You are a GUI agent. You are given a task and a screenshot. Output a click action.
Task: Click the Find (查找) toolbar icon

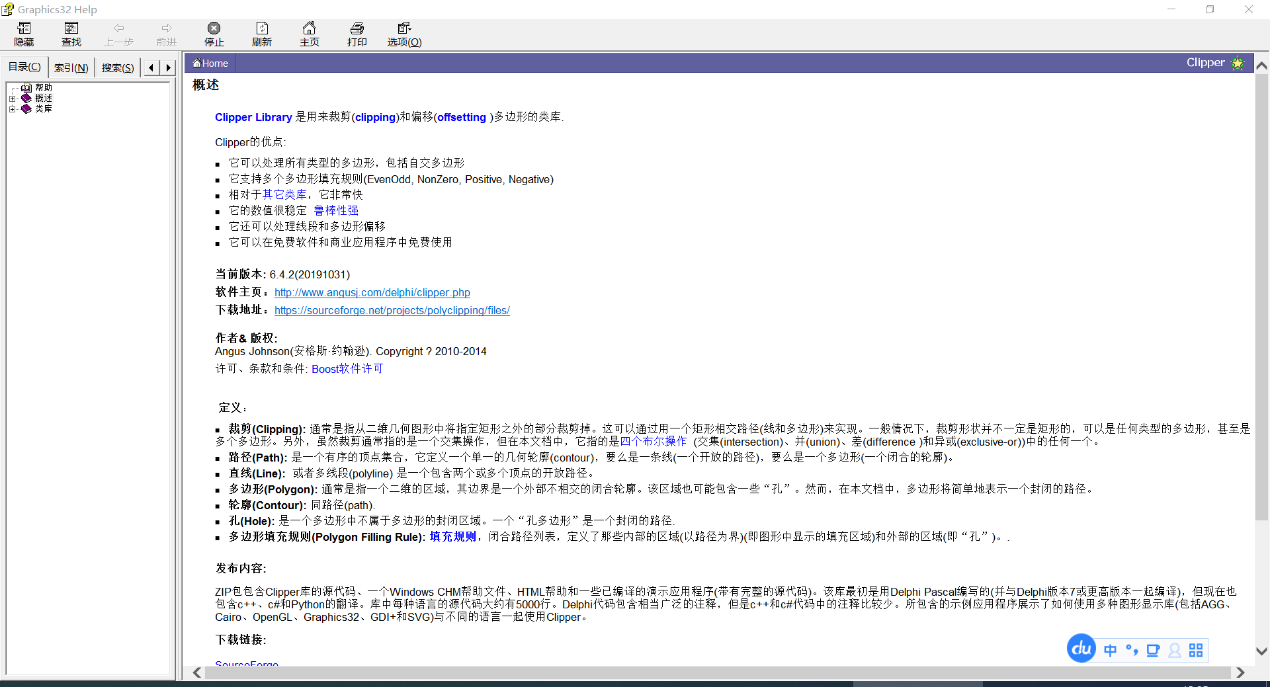tap(71, 28)
